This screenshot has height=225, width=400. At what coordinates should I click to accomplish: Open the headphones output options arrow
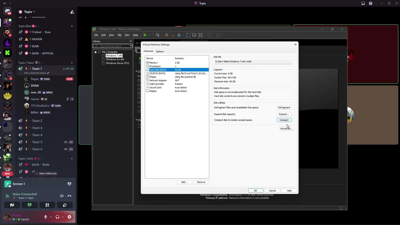coord(62,217)
